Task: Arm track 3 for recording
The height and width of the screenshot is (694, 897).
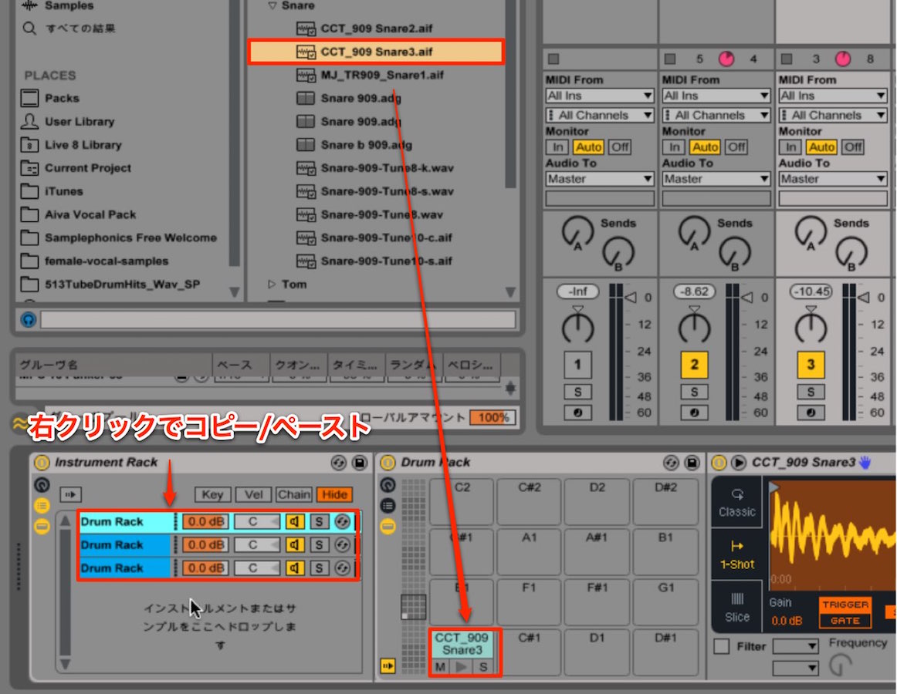Action: (811, 413)
